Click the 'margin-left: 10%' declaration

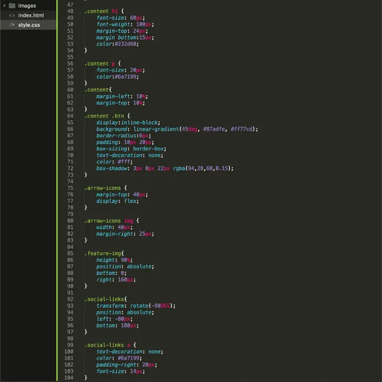click(121, 96)
